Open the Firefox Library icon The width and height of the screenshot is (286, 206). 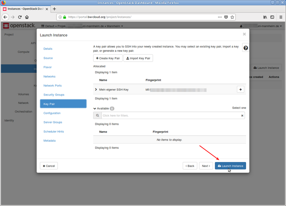click(x=265, y=17)
